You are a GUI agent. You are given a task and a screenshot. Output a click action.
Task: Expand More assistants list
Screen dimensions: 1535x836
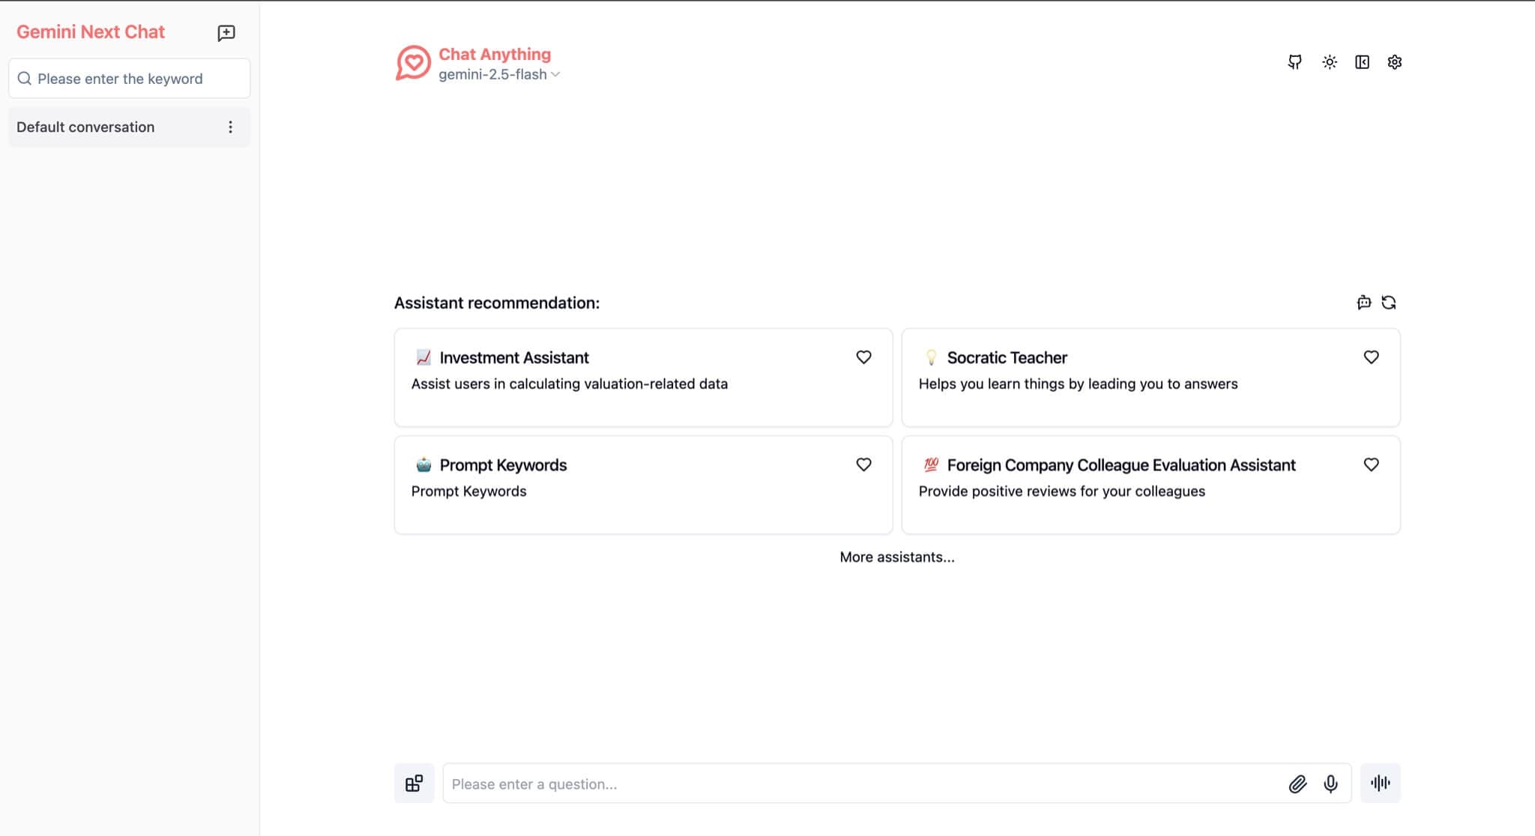(x=896, y=557)
